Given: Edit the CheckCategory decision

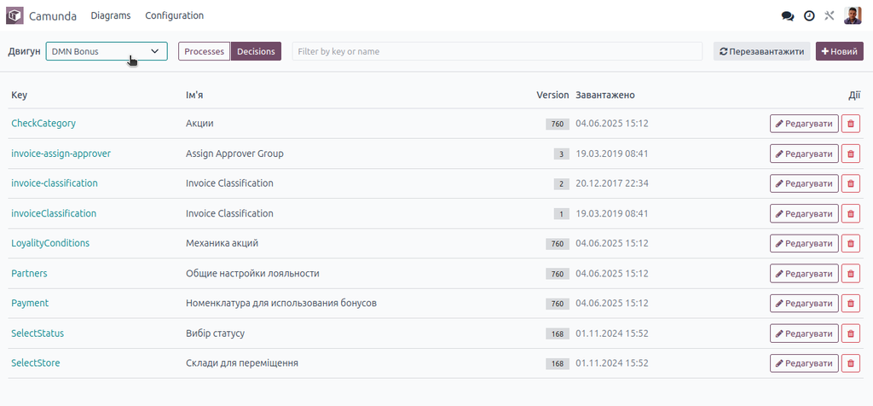Looking at the screenshot, I should (x=804, y=124).
